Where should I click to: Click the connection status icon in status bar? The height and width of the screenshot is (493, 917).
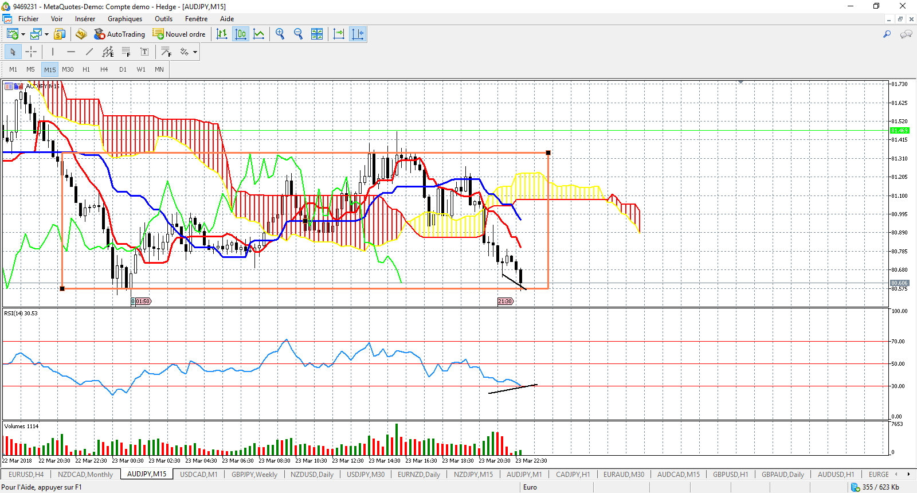click(x=855, y=487)
